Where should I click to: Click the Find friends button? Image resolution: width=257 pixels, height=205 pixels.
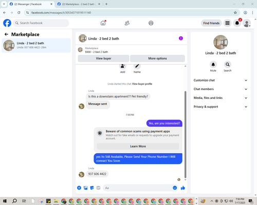(x=211, y=23)
